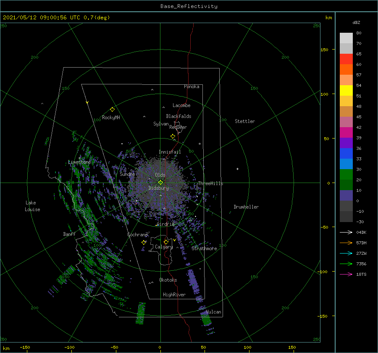Click the white arrow icon for 04DK
Viewport: 378px width, 353px height.
(346, 232)
